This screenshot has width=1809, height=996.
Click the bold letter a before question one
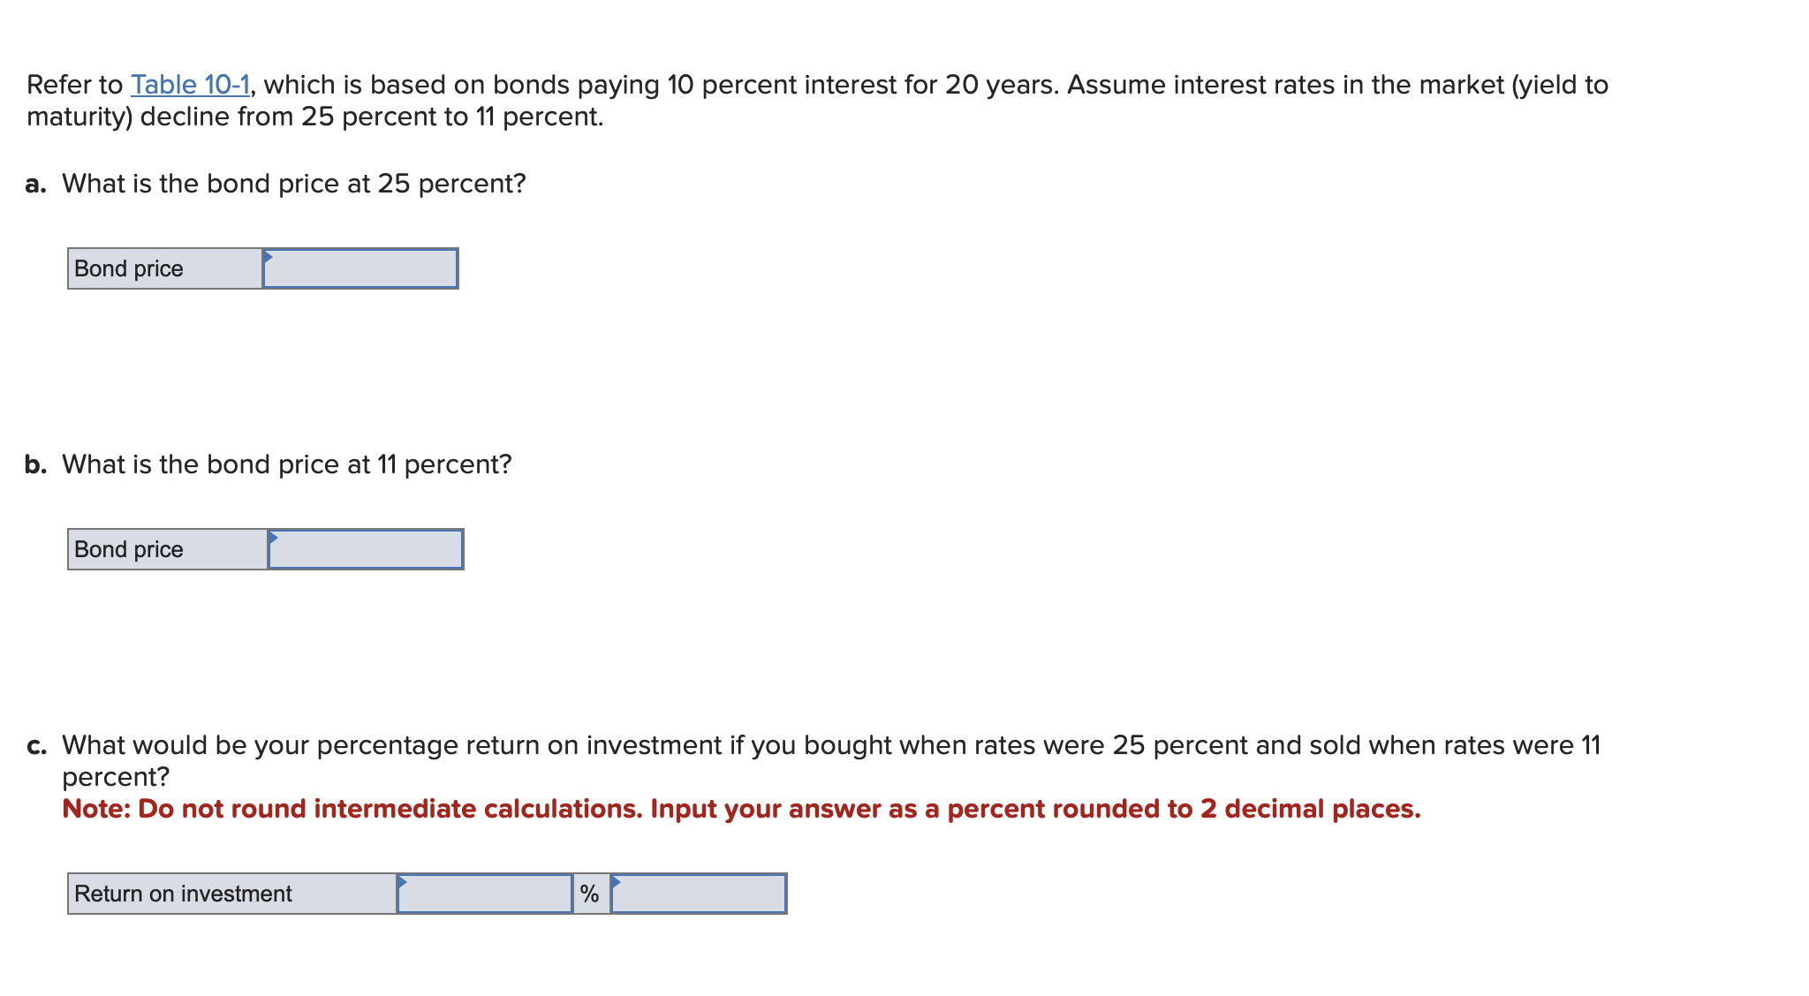[34, 183]
